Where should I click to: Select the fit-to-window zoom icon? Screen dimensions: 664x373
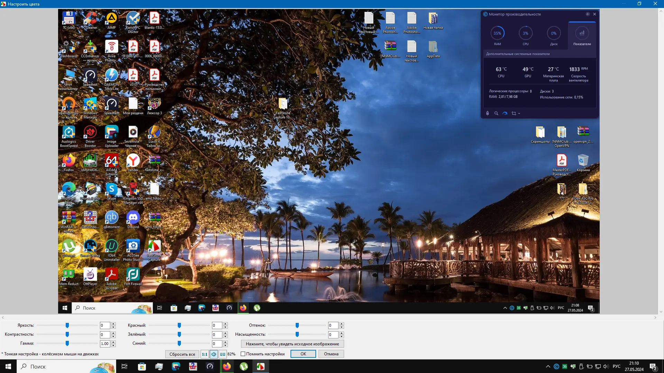click(214, 354)
